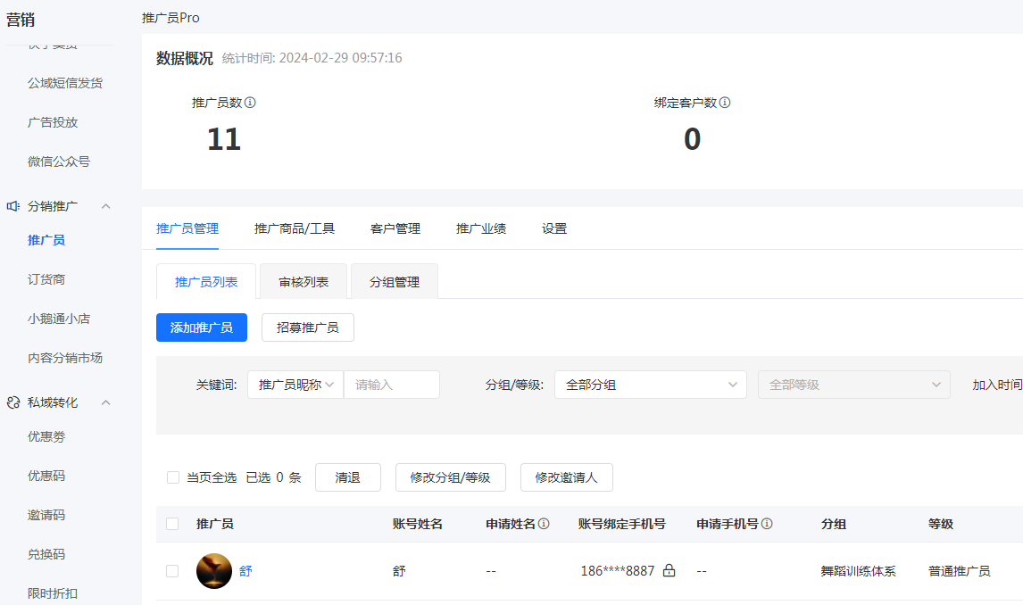Screen dimensions: 1023x605
Task: Open the 全部分组 group dropdown
Action: coord(650,385)
